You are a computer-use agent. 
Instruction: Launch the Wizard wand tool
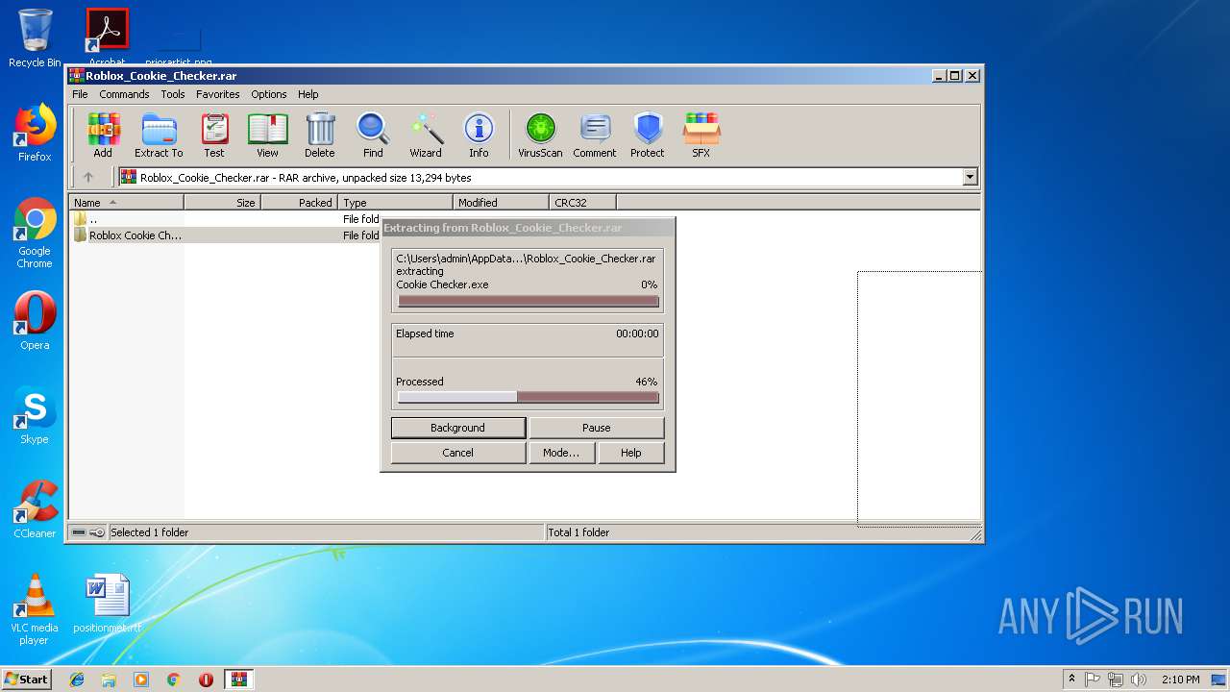(x=426, y=136)
